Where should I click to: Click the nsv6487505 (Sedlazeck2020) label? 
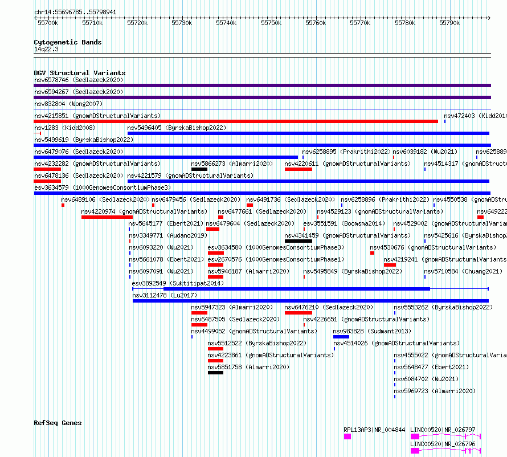235,319
